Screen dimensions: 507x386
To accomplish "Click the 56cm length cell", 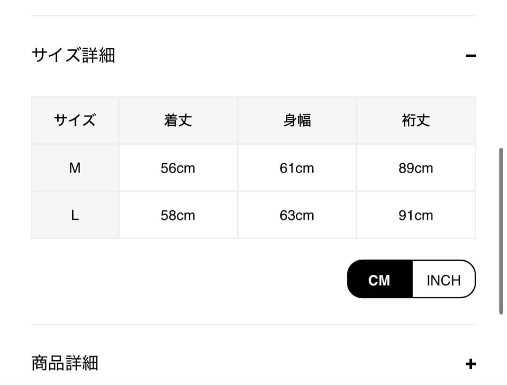I will click(x=178, y=168).
